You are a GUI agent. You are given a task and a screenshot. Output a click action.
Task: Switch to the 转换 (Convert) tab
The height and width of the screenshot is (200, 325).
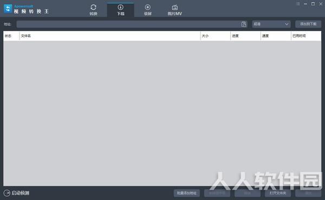[93, 10]
